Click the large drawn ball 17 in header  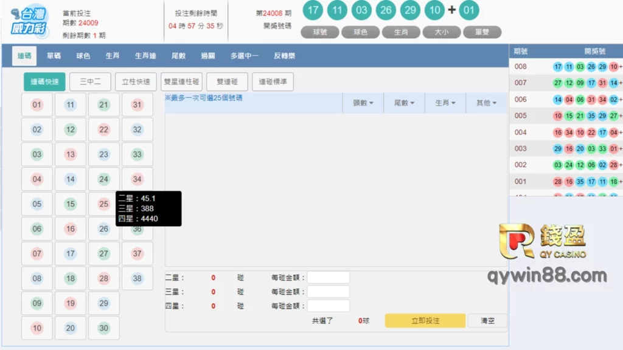coord(313,10)
